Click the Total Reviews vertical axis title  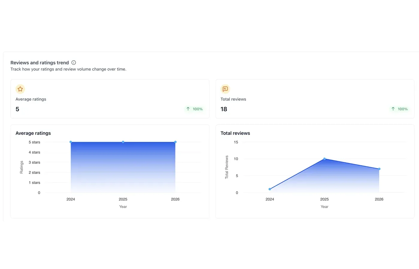click(x=227, y=167)
